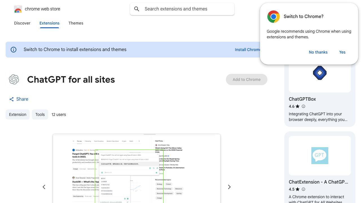Screen dimensions: 361x203
Task: Click the Chrome Web Store logo
Action: click(18, 9)
